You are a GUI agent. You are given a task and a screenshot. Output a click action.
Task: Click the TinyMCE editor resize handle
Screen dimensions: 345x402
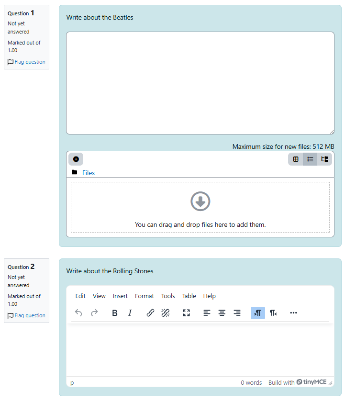(331, 383)
